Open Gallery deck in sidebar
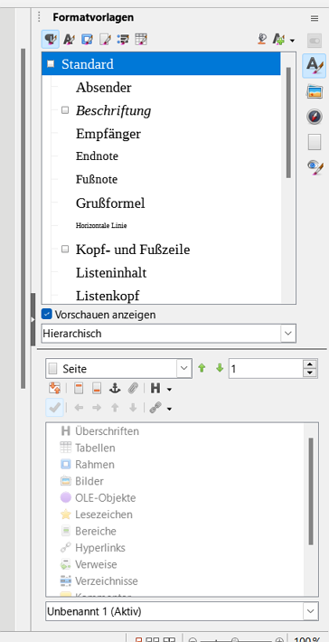This screenshot has height=642, width=329. coord(315,91)
